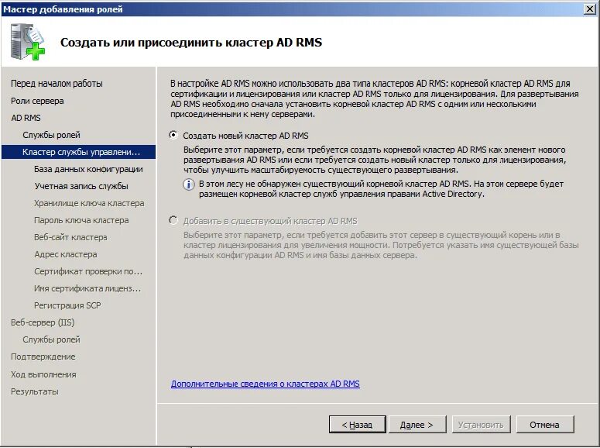The image size is (600, 448).
Task: Click Веб-сайт кластера step
Action: 70,237
